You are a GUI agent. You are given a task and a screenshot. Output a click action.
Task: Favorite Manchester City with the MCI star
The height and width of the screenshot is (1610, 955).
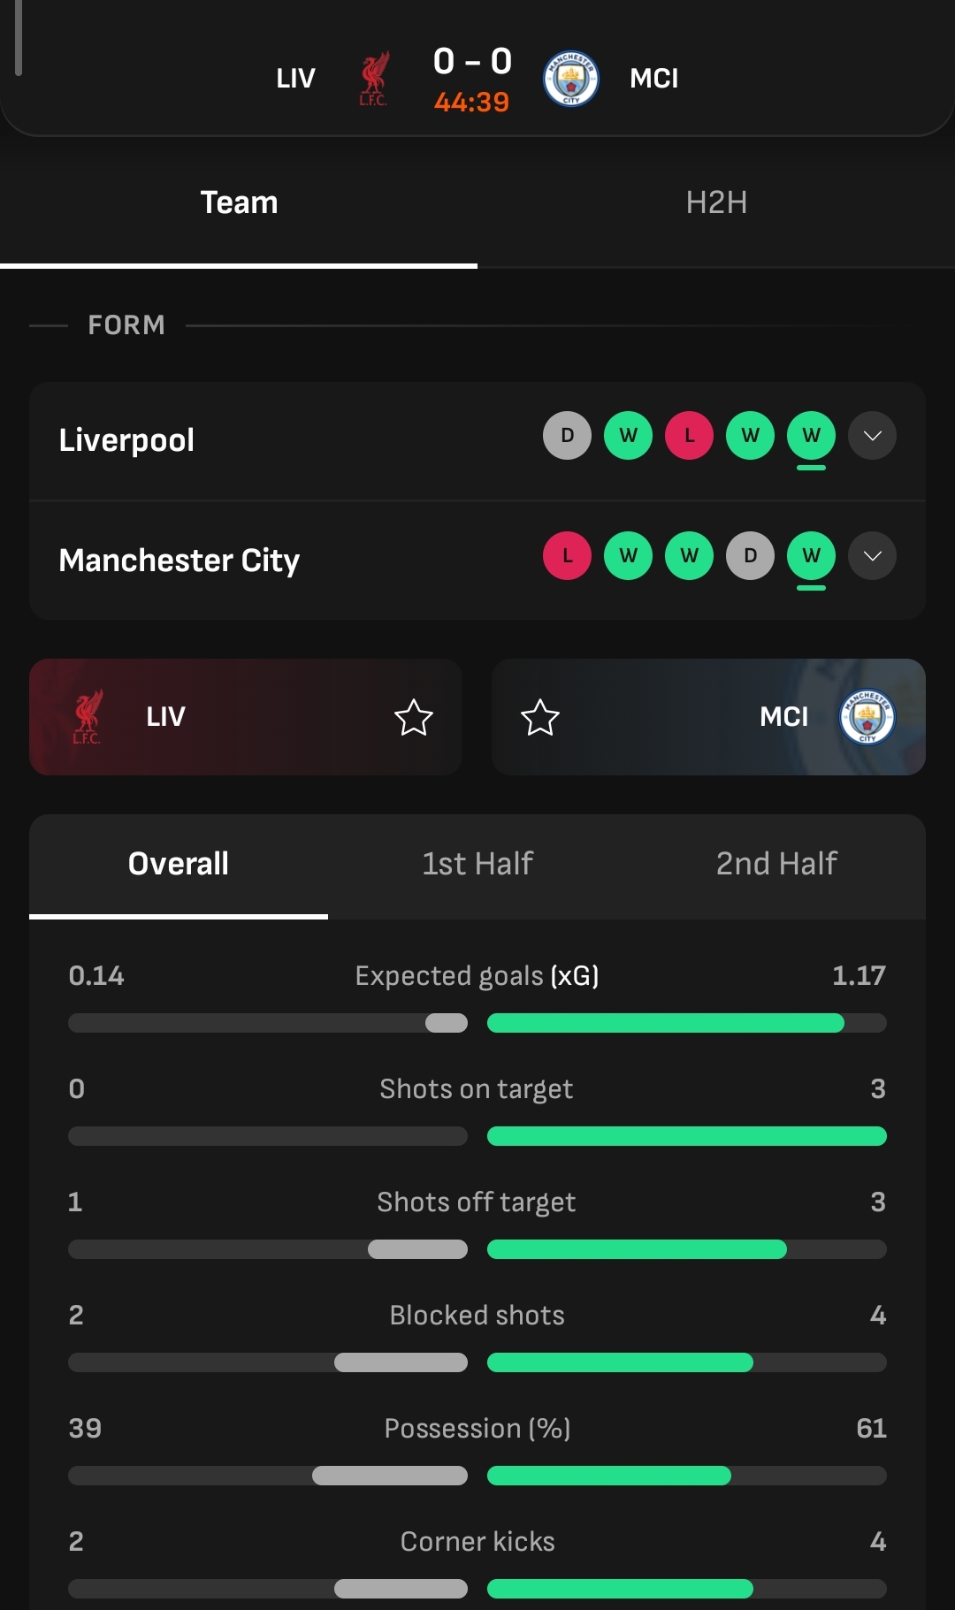pos(540,717)
